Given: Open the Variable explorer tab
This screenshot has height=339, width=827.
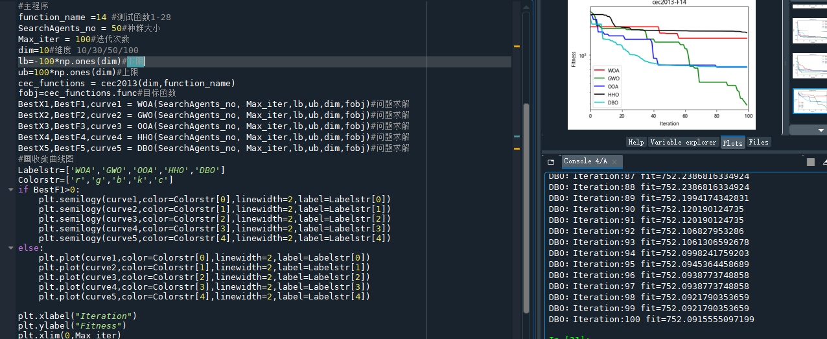Looking at the screenshot, I should (x=683, y=142).
